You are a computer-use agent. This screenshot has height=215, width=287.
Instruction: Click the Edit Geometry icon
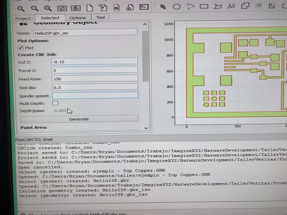pyautogui.click(x=103, y=7)
